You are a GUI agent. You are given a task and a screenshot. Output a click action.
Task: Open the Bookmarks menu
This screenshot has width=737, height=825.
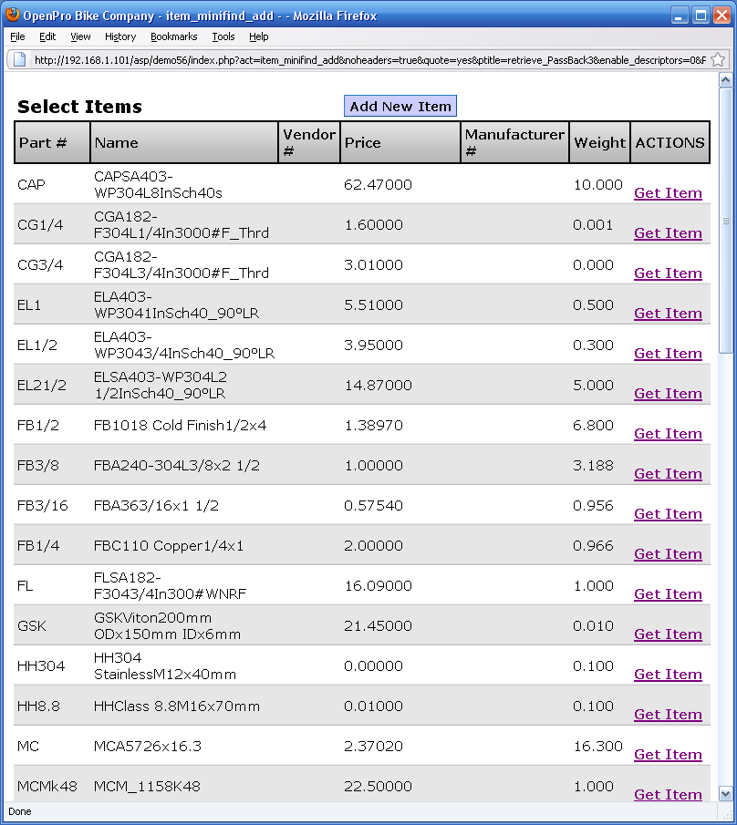pyautogui.click(x=173, y=36)
